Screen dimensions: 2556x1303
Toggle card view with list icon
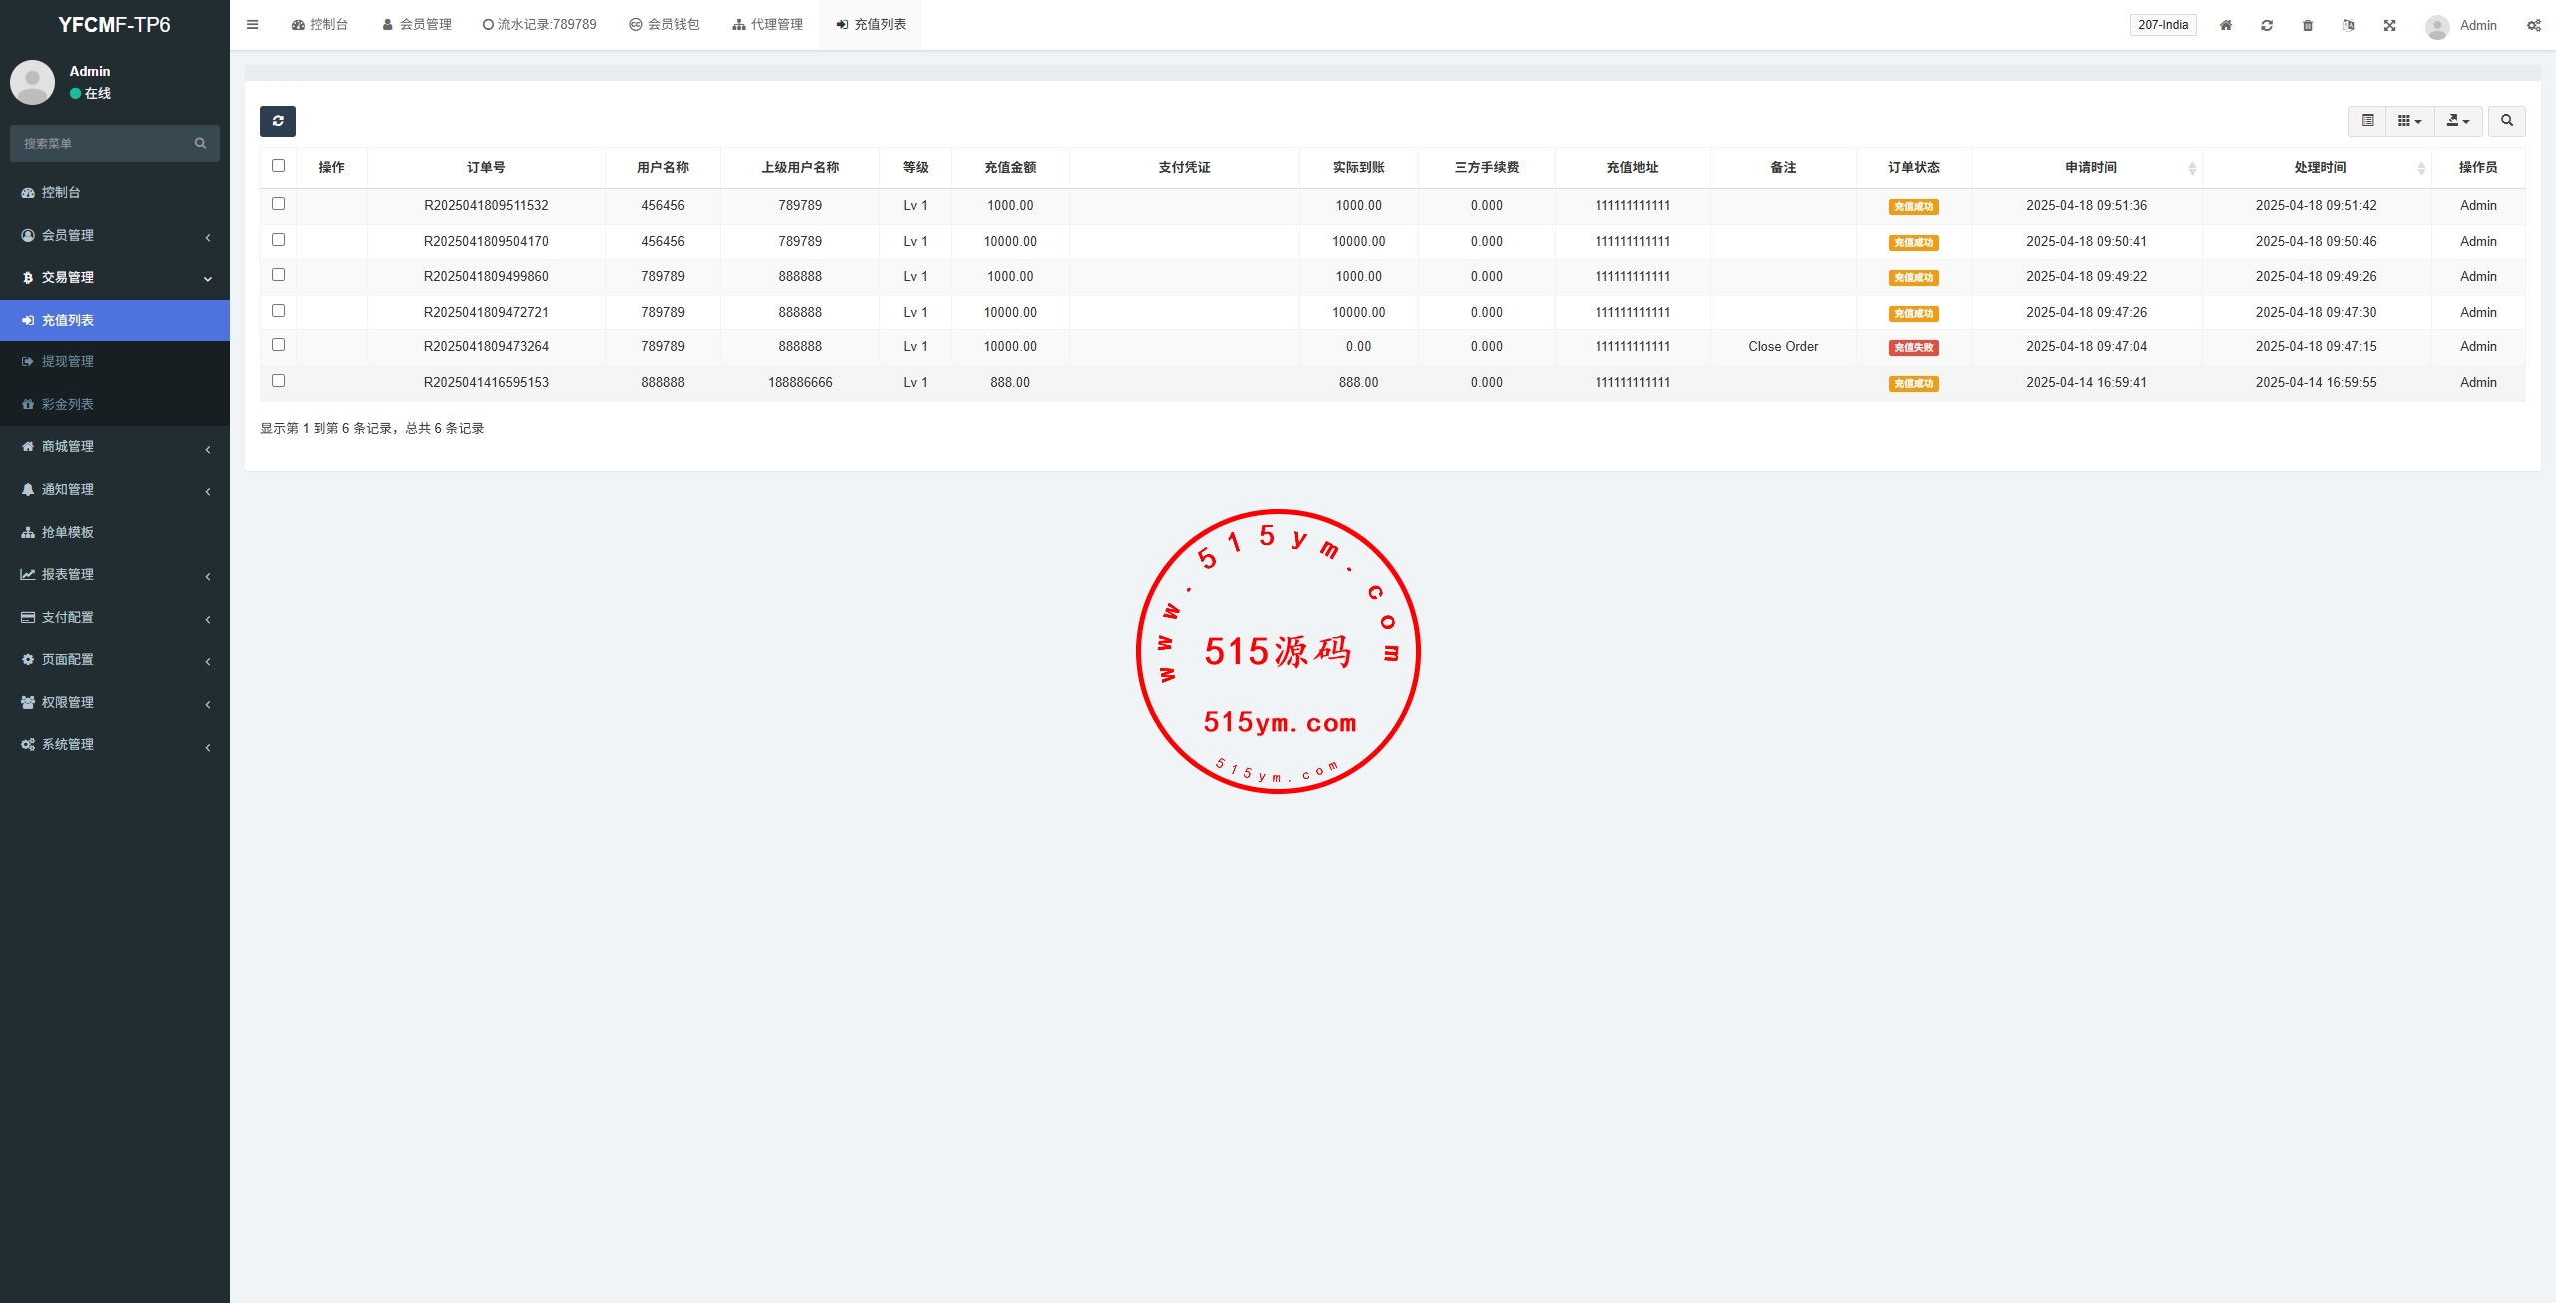[2367, 121]
